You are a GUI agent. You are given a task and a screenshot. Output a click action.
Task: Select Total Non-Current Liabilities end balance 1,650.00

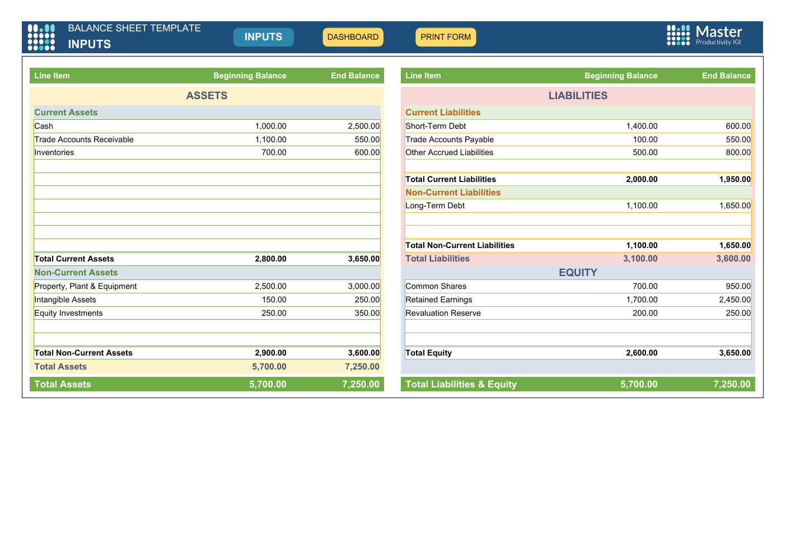(x=734, y=245)
